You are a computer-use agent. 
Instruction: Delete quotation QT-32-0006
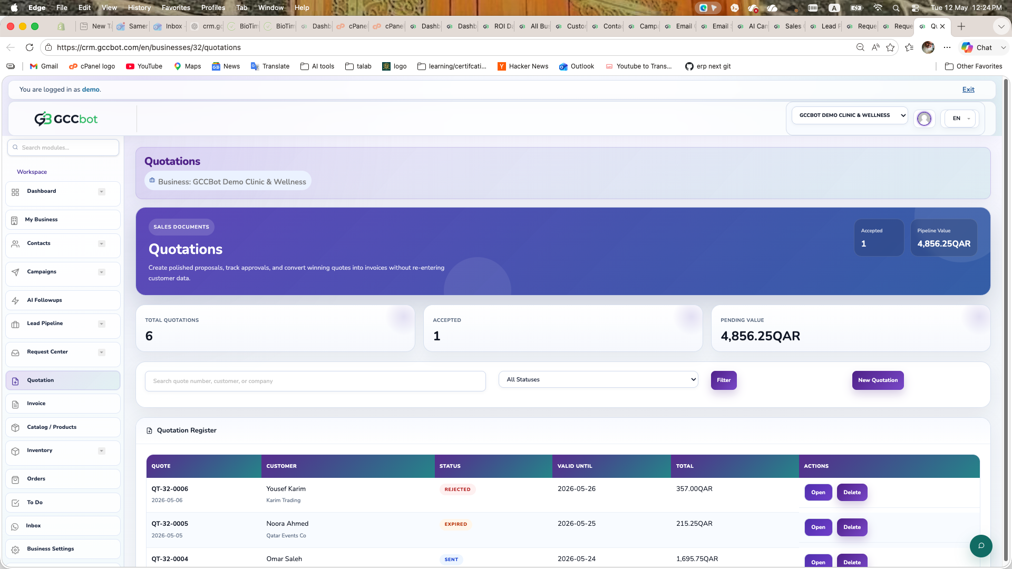pyautogui.click(x=852, y=493)
